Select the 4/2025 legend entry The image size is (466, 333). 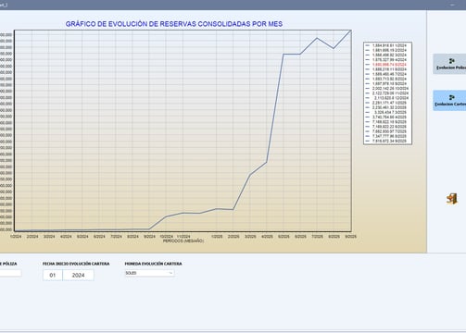[387, 117]
